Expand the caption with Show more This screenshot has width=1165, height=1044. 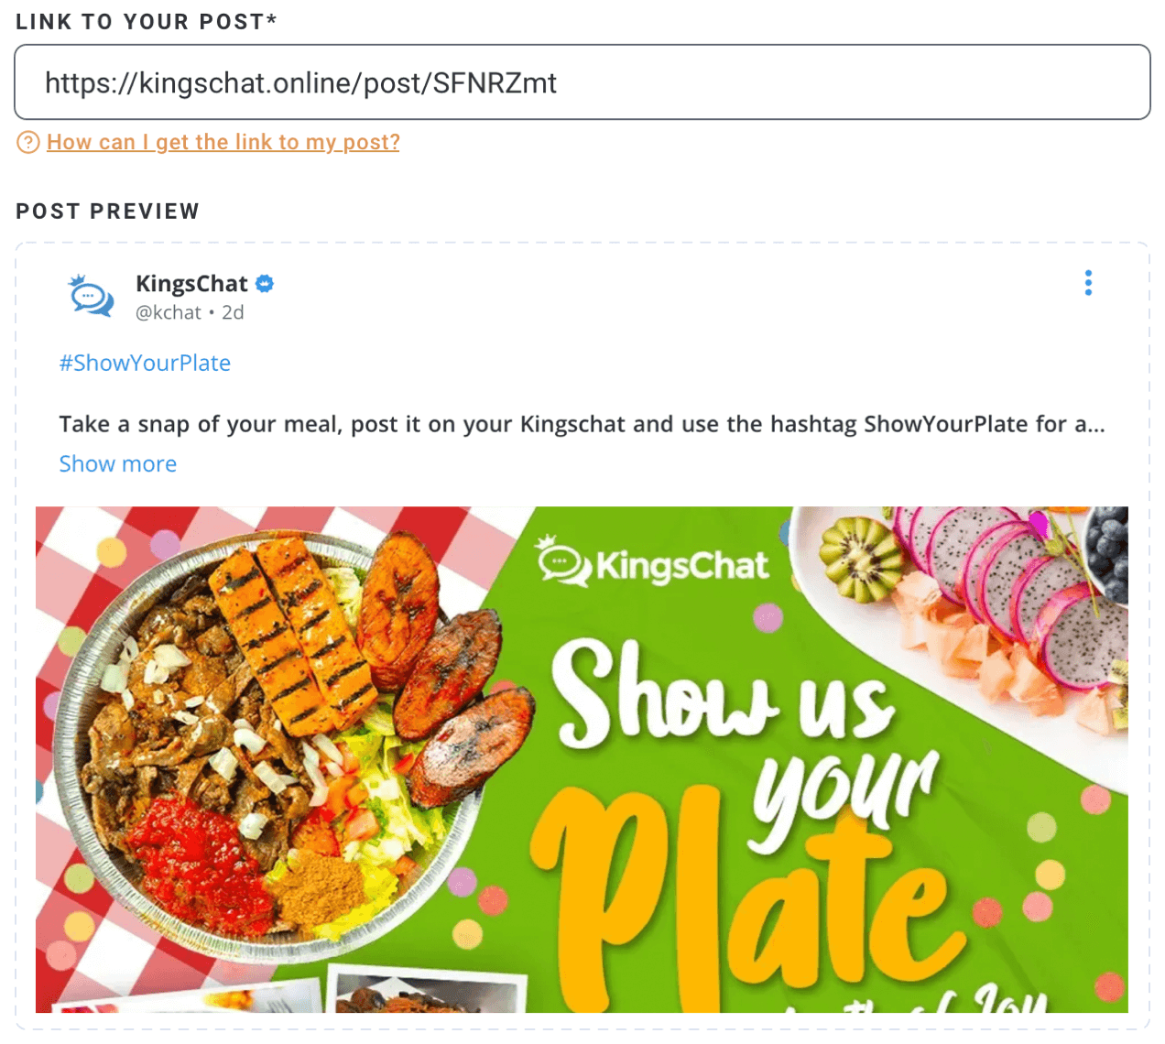tap(118, 463)
